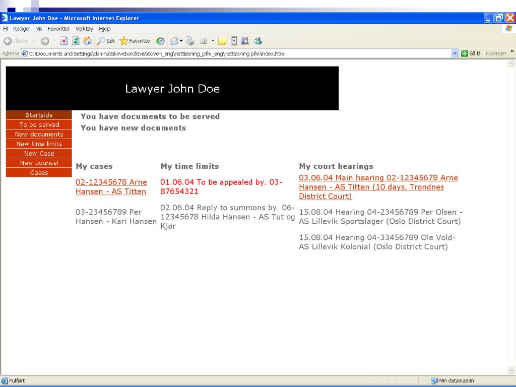Open the Vis menu
516x387 pixels.
coord(39,29)
